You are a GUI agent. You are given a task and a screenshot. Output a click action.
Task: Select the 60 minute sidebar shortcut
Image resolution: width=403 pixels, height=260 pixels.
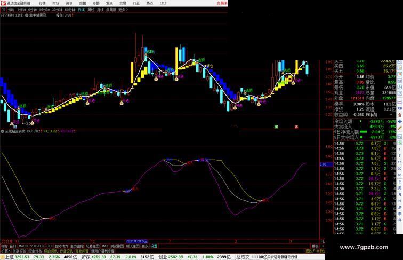tap(400, 175)
